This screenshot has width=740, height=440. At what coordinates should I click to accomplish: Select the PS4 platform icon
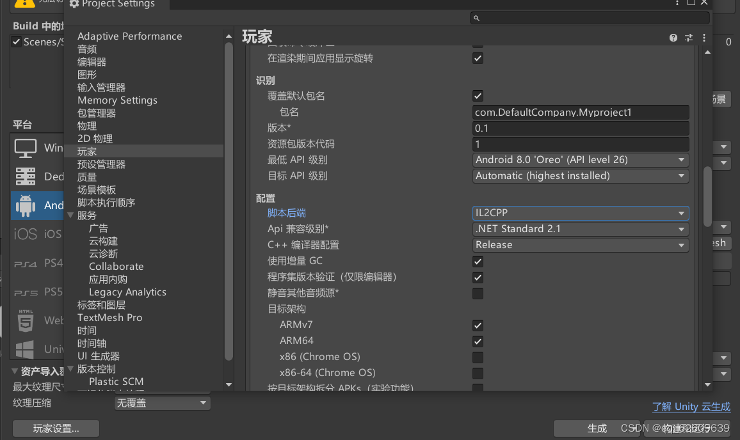click(x=26, y=263)
